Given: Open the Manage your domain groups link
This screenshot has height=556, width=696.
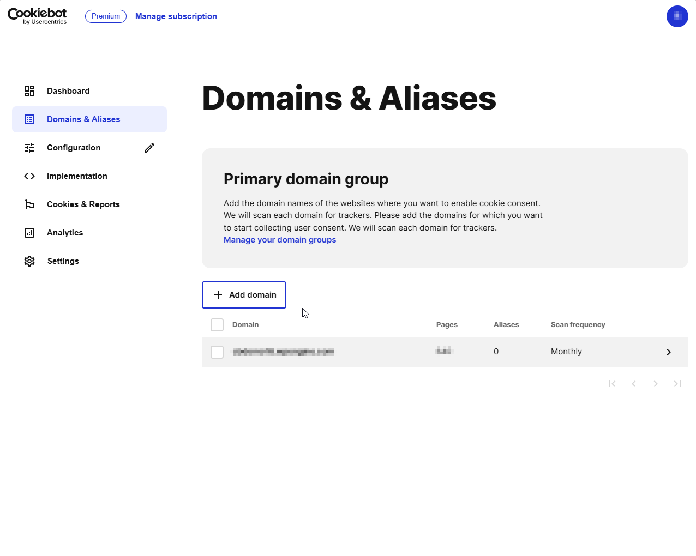Looking at the screenshot, I should [x=279, y=240].
